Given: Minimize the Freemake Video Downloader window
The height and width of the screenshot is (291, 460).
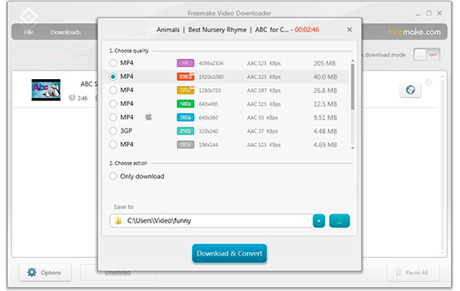Looking at the screenshot, I should [418, 14].
